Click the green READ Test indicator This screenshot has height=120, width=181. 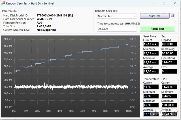[x=157, y=29]
